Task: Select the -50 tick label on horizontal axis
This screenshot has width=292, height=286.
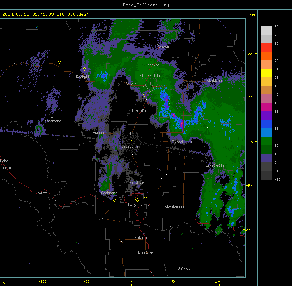Action: coord(86,281)
